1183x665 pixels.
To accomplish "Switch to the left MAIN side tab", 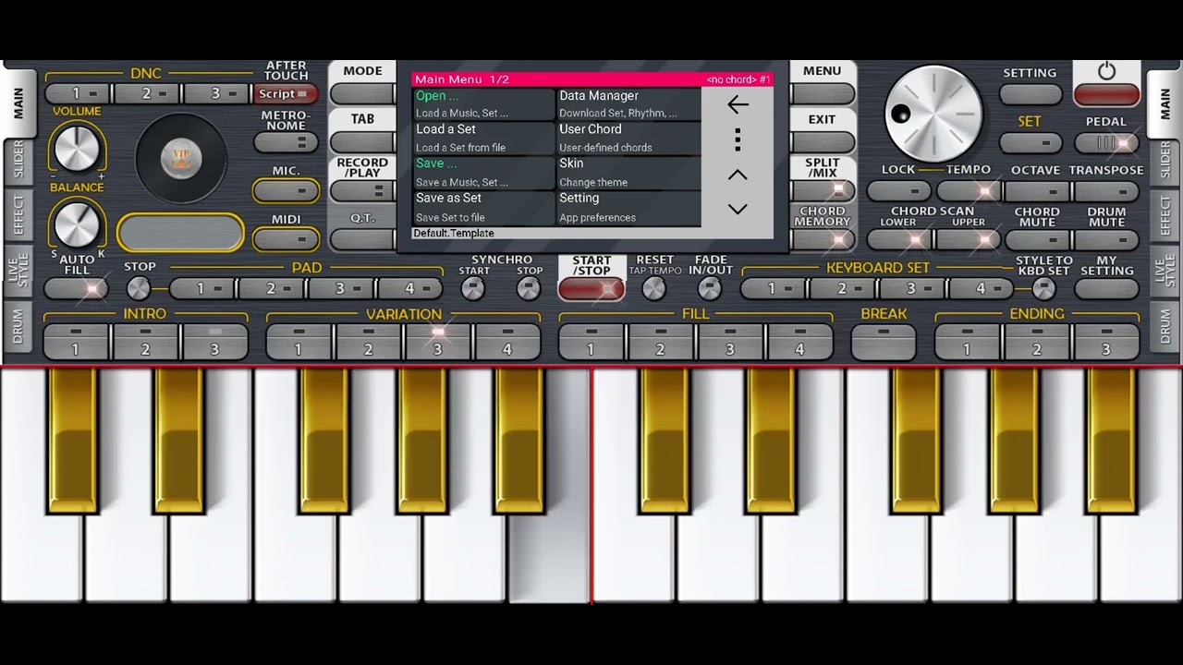I will pyautogui.click(x=18, y=102).
